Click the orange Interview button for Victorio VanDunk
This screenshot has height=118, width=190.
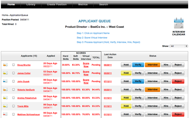152,89
